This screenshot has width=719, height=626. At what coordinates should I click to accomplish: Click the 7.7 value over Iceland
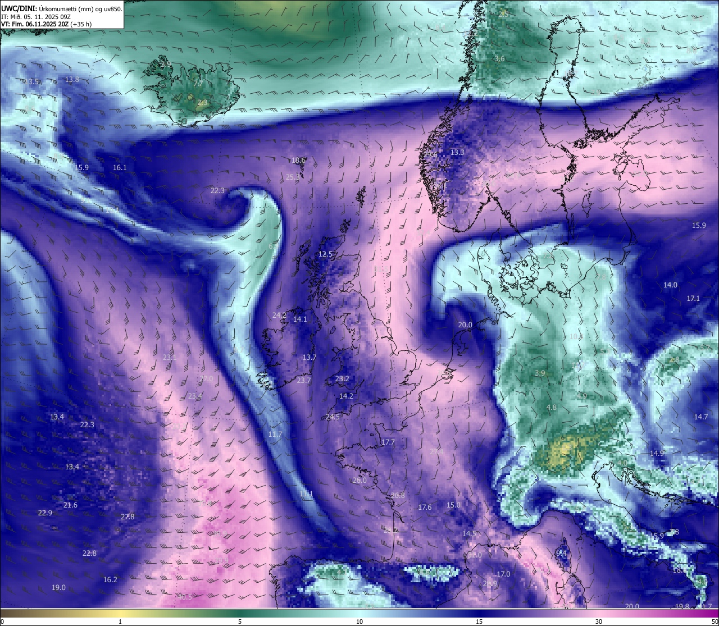click(198, 84)
